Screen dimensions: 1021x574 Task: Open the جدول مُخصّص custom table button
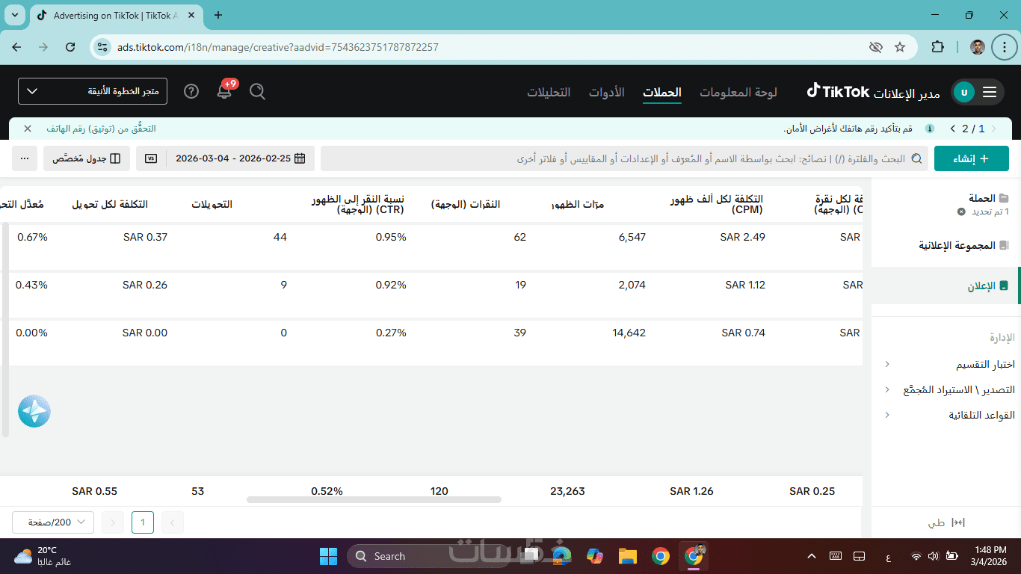click(87, 158)
